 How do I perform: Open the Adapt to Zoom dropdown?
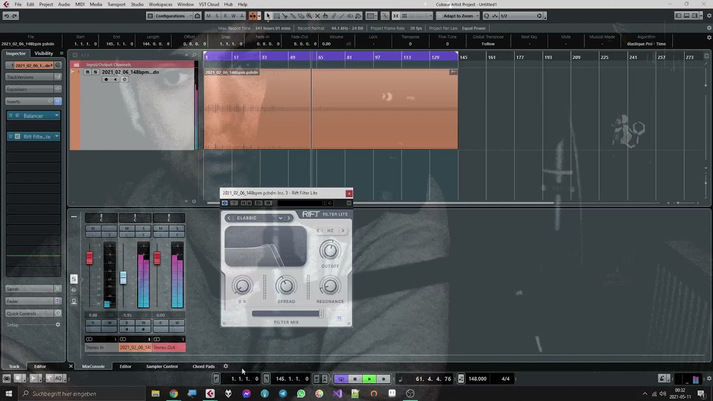(457, 16)
